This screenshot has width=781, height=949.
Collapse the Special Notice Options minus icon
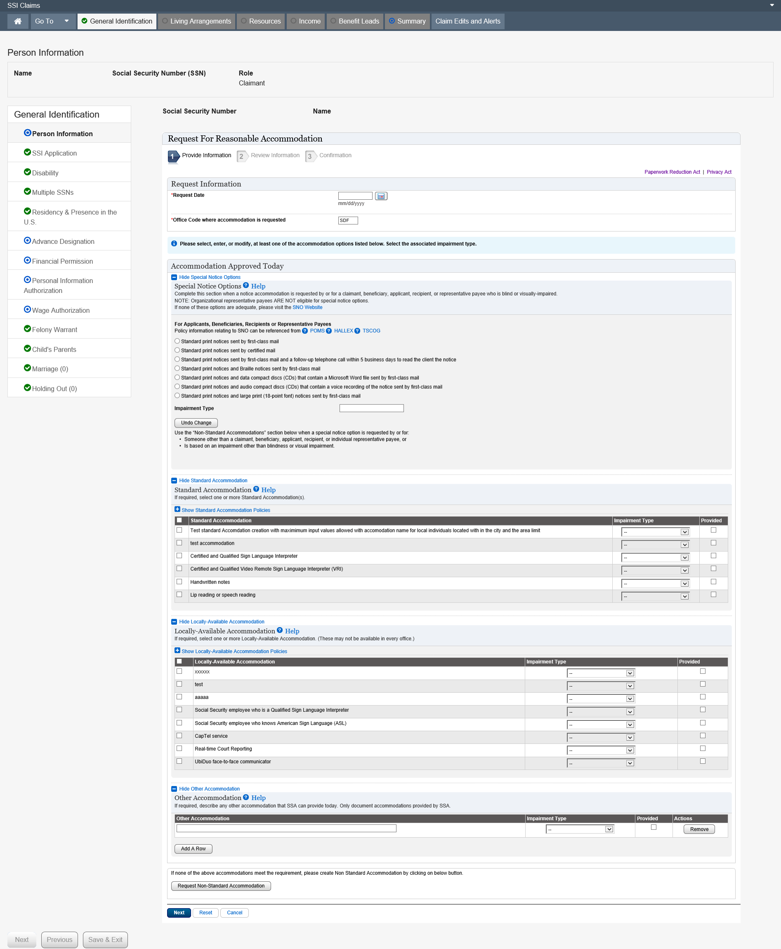coord(174,278)
